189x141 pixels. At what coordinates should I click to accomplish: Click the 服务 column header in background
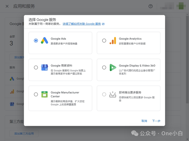[12, 68]
